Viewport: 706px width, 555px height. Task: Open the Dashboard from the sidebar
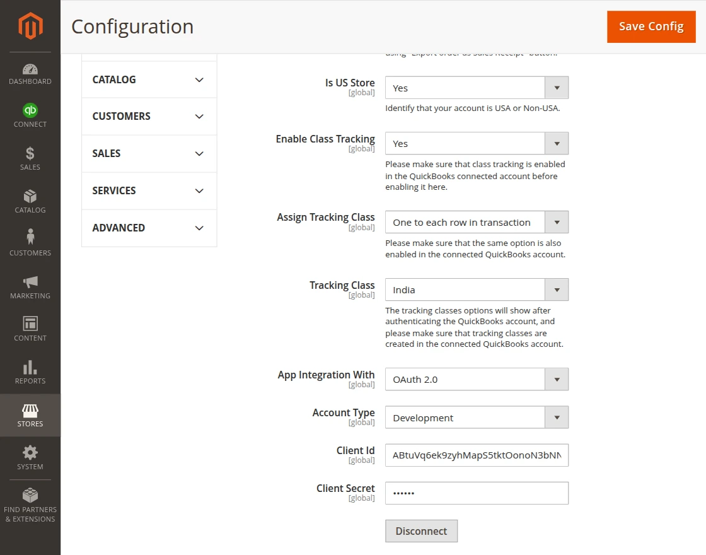tap(30, 71)
